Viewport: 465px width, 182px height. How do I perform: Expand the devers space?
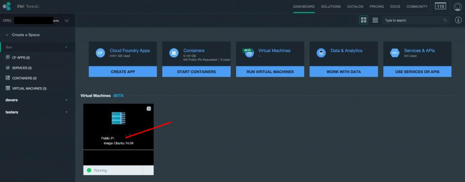pos(66,100)
